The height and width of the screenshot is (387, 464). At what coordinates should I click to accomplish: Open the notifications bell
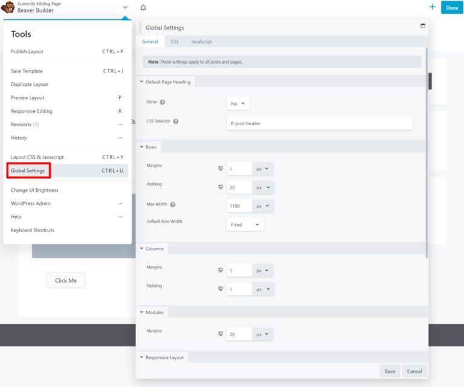coord(143,7)
